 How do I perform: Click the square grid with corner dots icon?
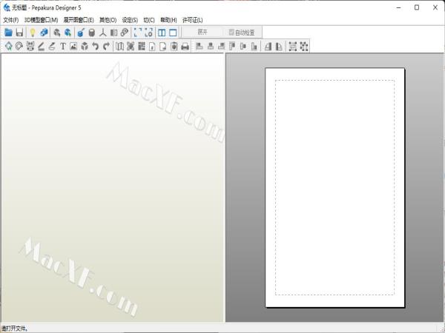[293, 46]
